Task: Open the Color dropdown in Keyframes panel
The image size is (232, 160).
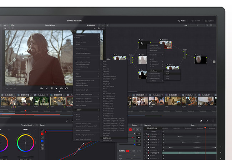Action: [x=194, y=125]
